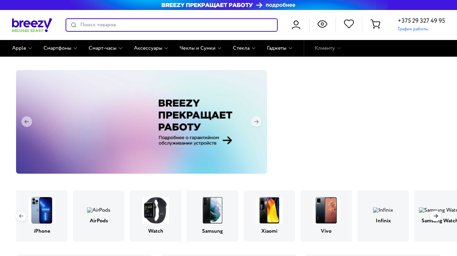Open the AirPods category card
The image size is (457, 256).
(99, 216)
